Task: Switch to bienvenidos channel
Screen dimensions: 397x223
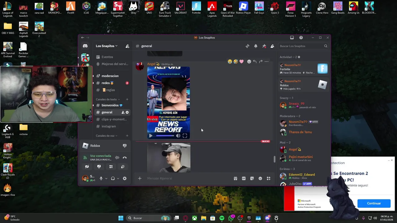Action: point(112,105)
